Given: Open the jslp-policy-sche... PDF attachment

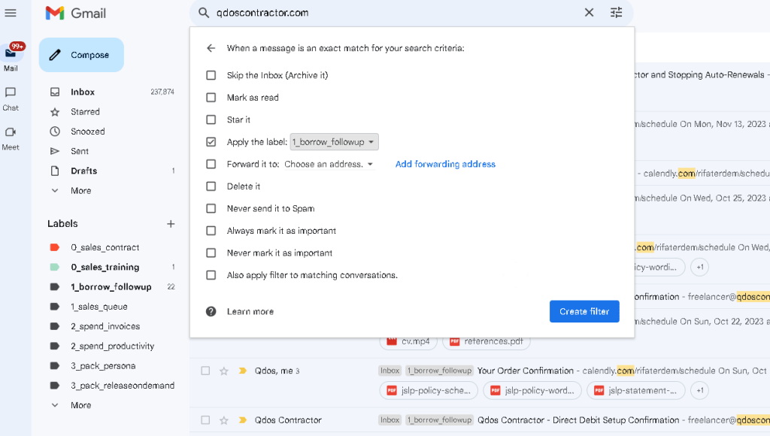Looking at the screenshot, I should tap(429, 391).
